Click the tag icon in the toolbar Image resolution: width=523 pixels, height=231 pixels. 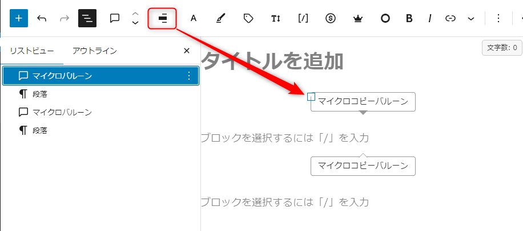point(248,18)
